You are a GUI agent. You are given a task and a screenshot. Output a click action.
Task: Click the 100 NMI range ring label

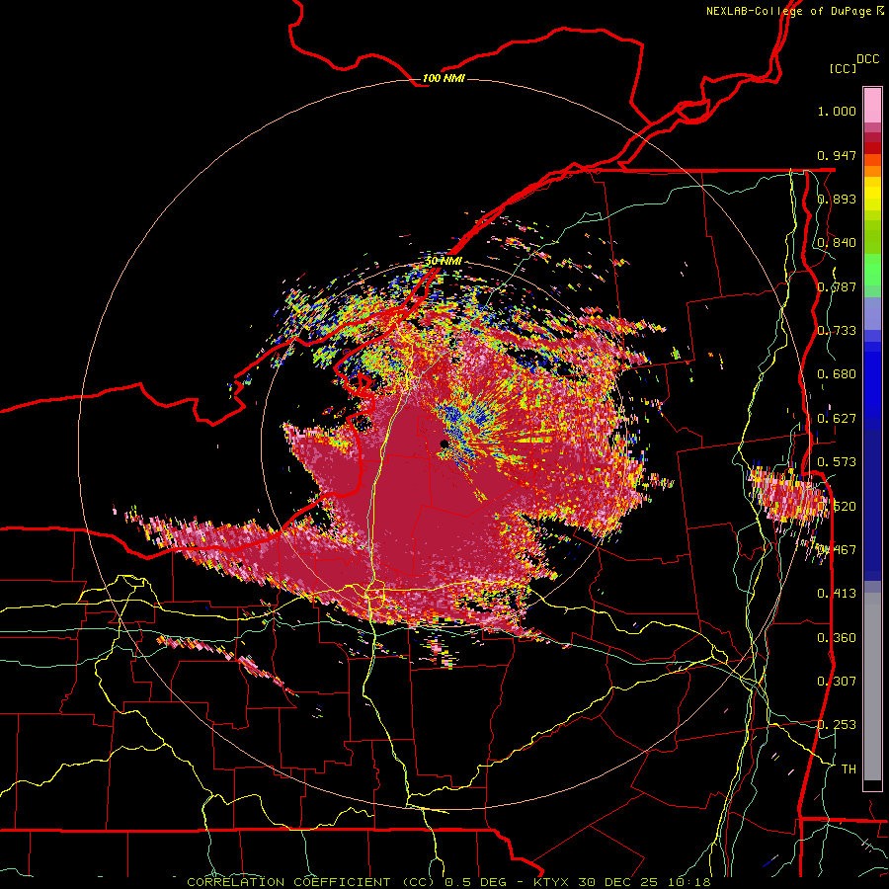444,78
